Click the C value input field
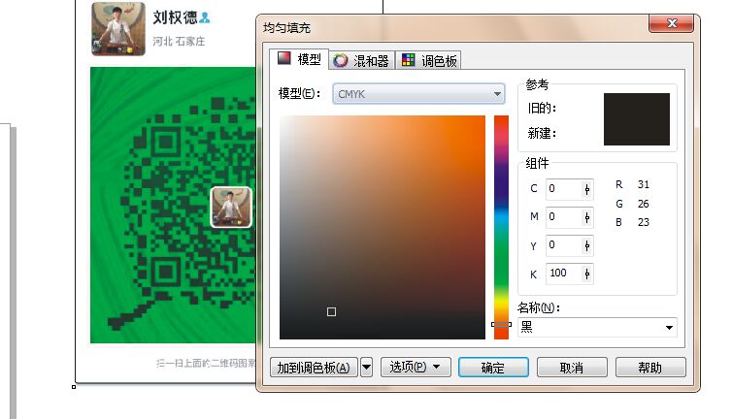The width and height of the screenshot is (732, 419). click(563, 188)
